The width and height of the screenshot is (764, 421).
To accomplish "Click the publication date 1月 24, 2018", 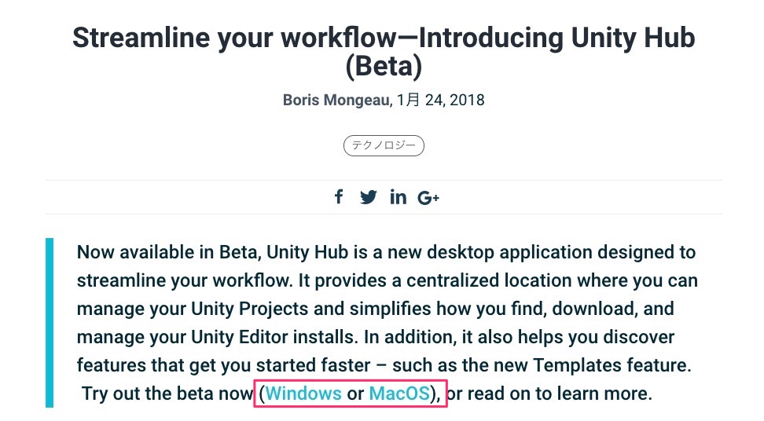I will pyautogui.click(x=440, y=100).
